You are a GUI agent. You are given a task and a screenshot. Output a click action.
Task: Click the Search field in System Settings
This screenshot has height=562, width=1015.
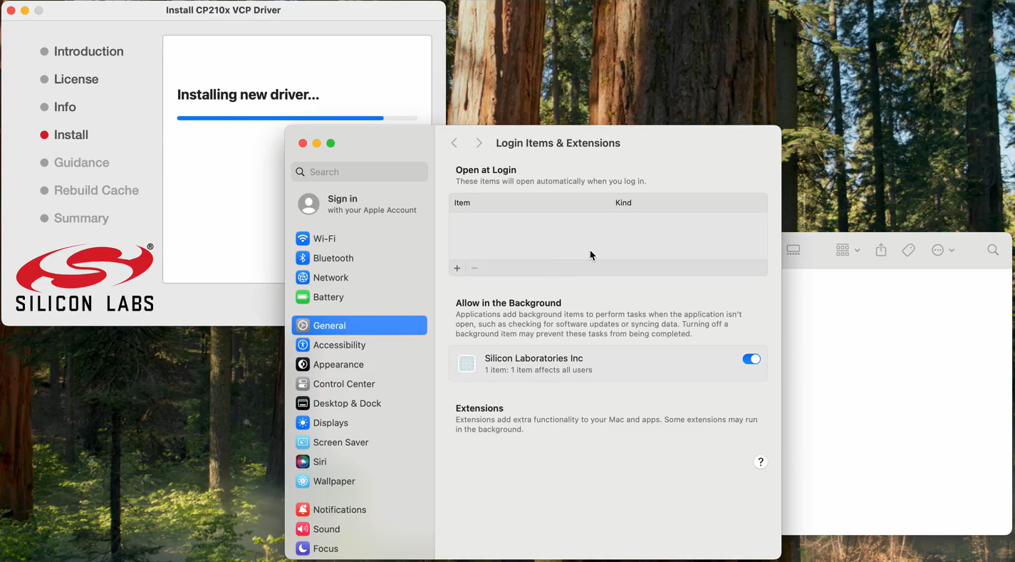click(x=359, y=172)
